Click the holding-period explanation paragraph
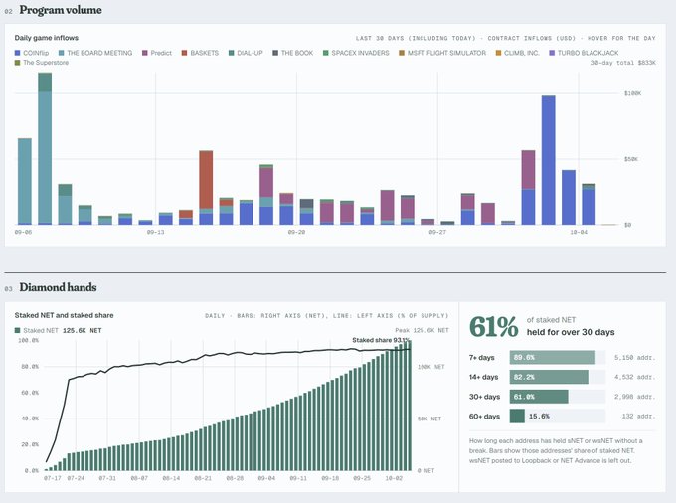The width and height of the screenshot is (676, 503). click(x=556, y=451)
